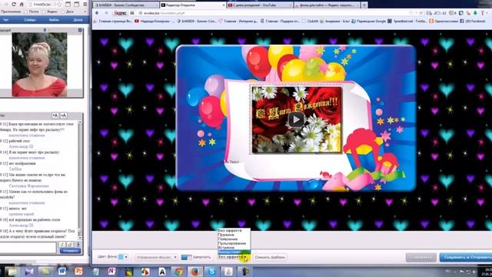Bookmark this page with Firefox star icon
492x277 pixels.
[411, 13]
